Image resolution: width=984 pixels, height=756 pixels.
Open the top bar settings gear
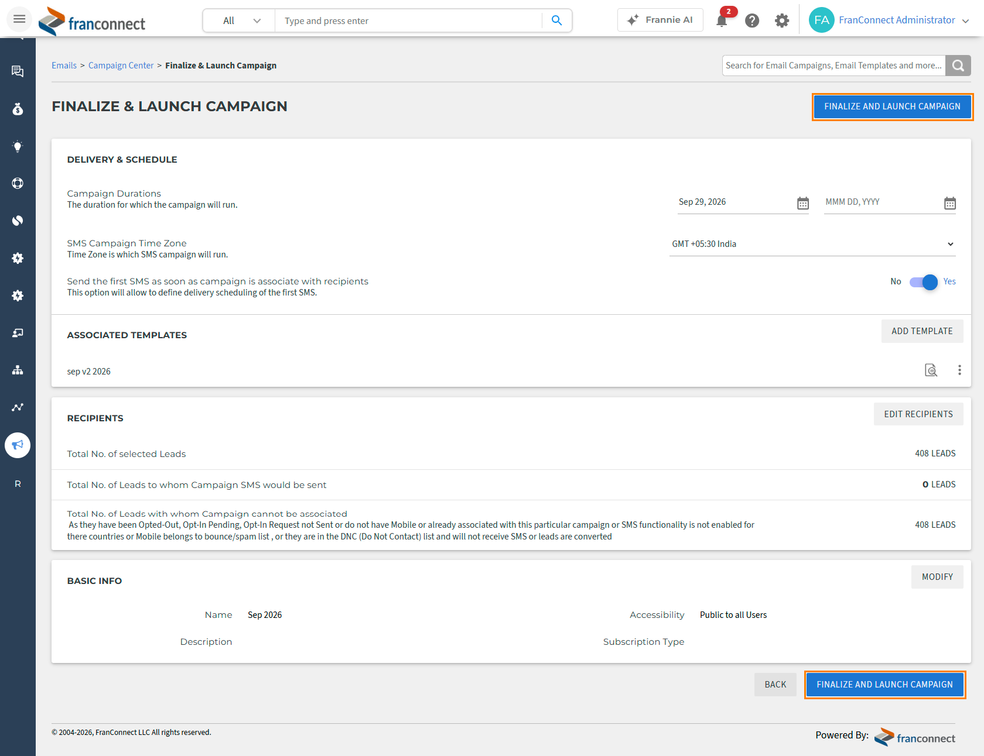[782, 20]
